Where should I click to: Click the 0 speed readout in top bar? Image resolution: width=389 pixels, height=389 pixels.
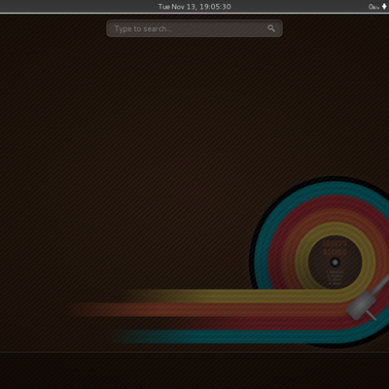pyautogui.click(x=373, y=7)
